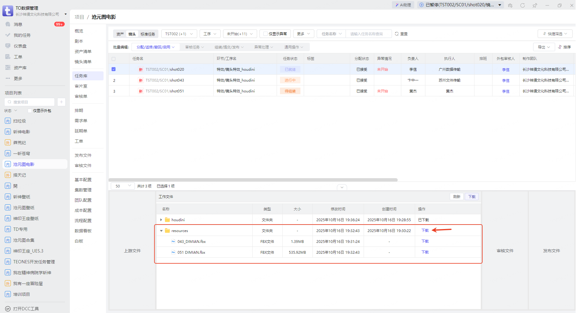Click the plus icon to add project
This screenshot has height=313, width=578.
point(61,102)
